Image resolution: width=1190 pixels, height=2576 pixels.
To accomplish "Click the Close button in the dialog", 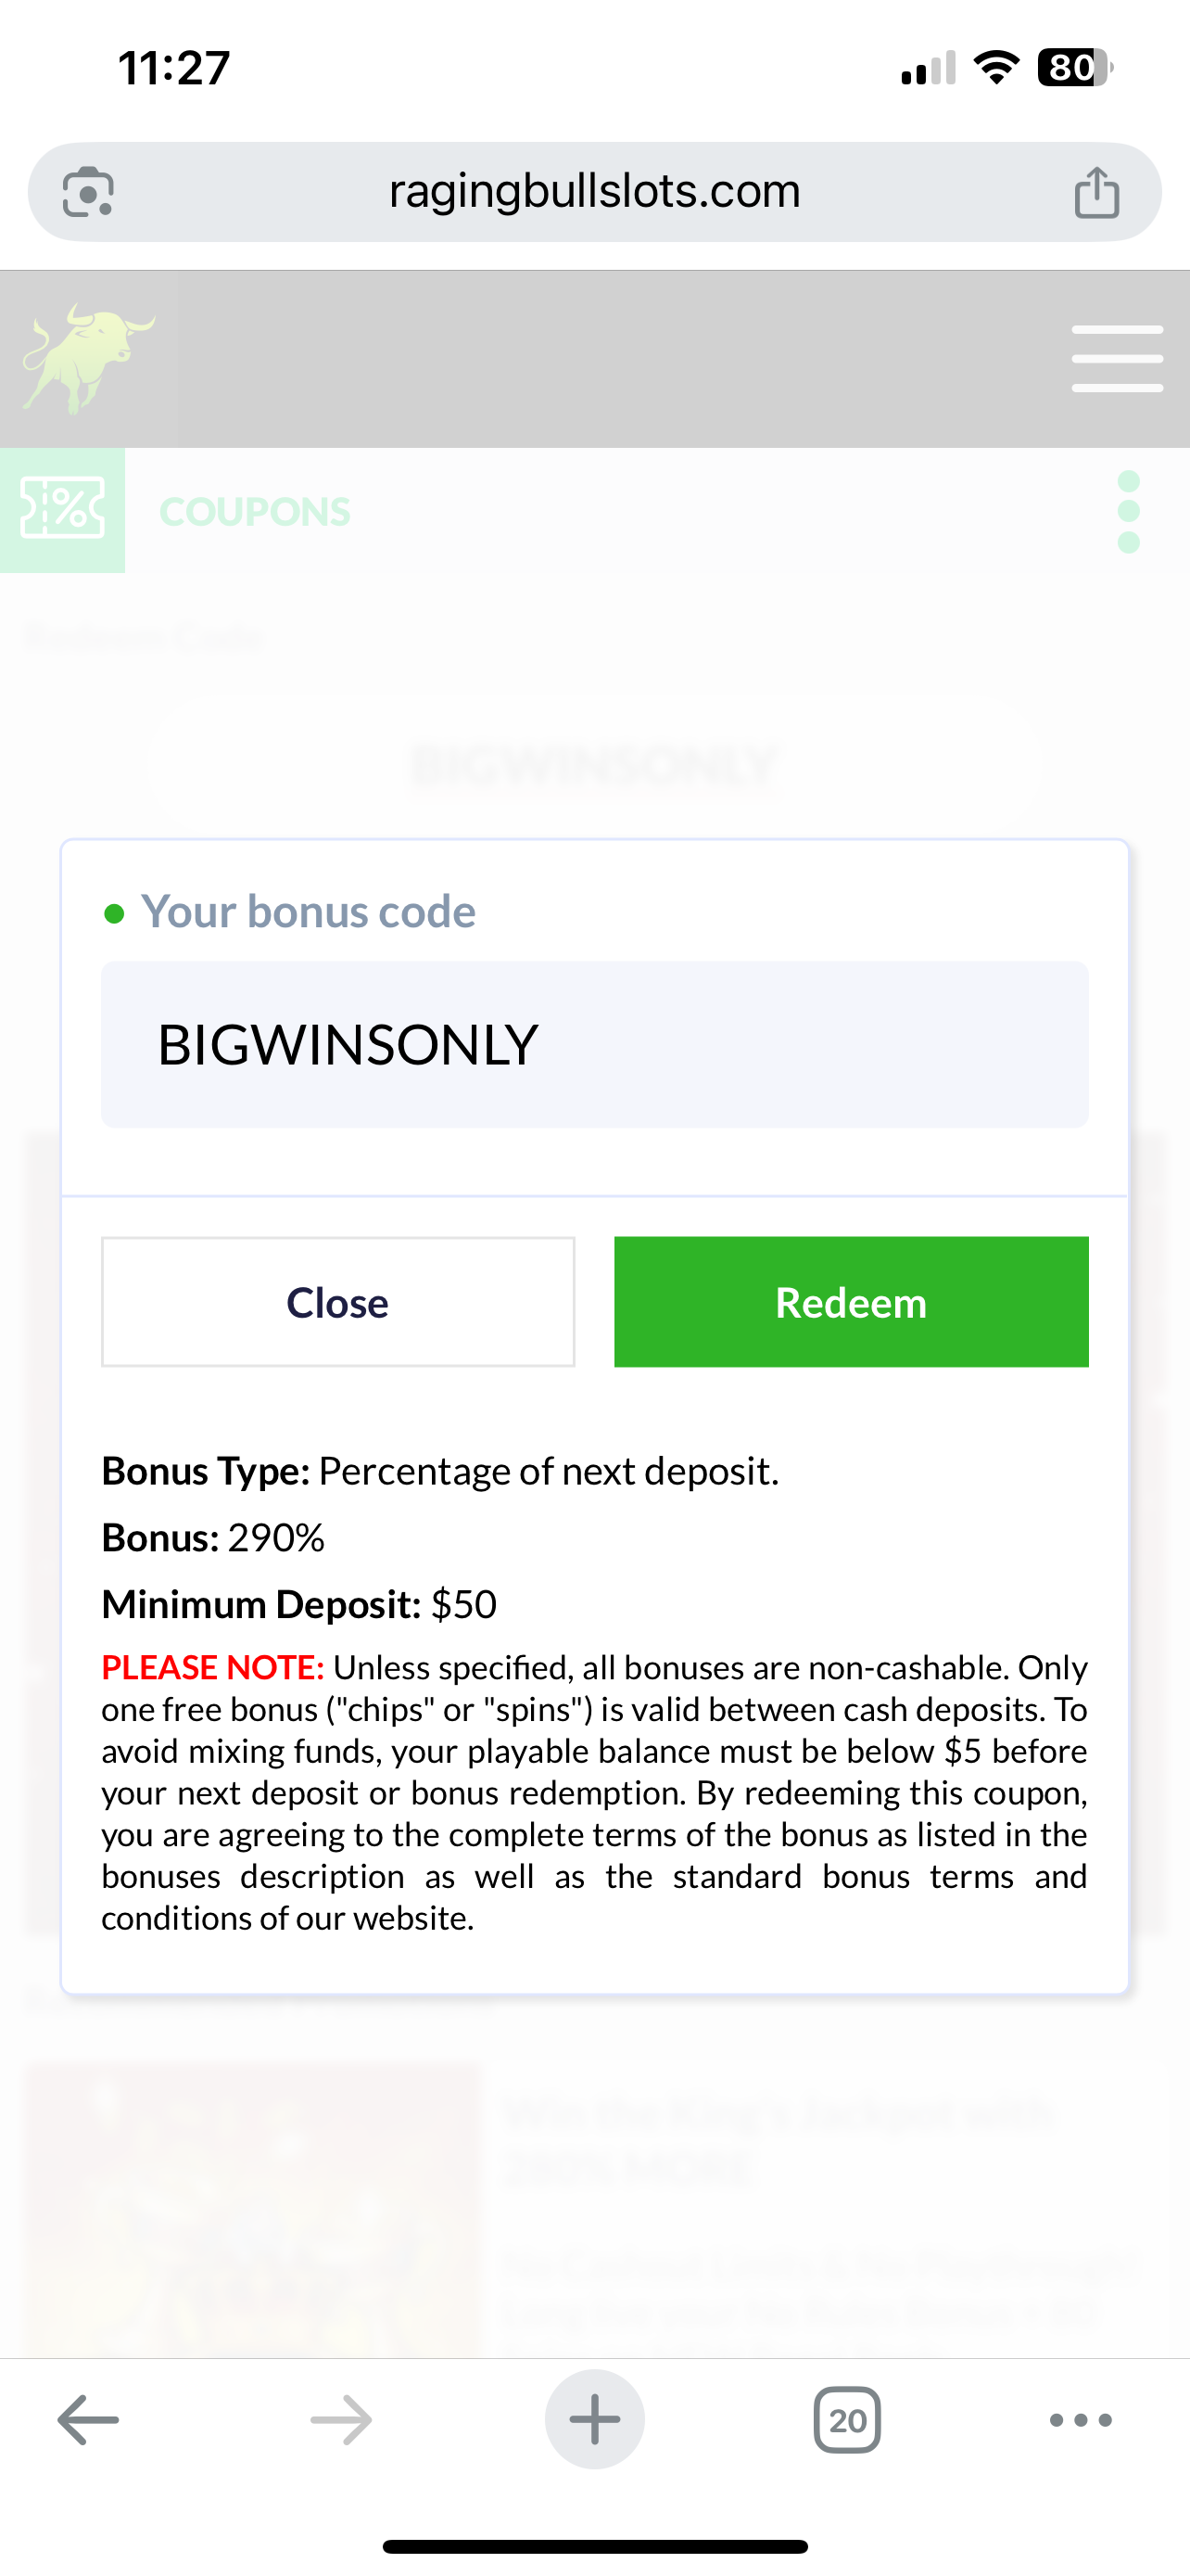I will (337, 1302).
